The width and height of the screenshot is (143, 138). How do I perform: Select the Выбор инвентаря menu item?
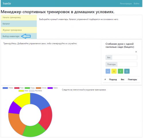tap(19, 36)
